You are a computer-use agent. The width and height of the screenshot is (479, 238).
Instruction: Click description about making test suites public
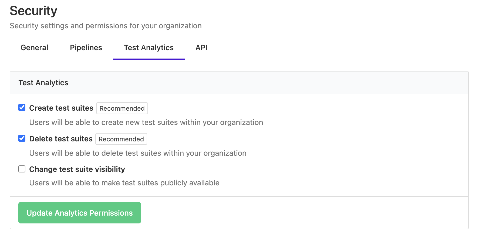(124, 183)
